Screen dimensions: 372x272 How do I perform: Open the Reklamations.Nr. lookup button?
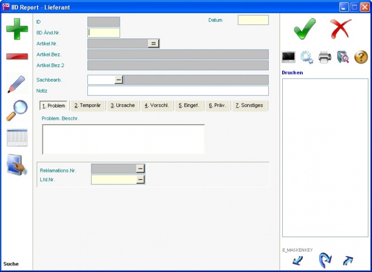(140, 168)
